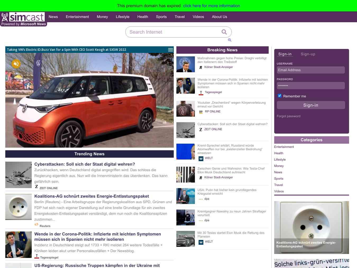Open the Sports section in navigation

click(x=161, y=17)
